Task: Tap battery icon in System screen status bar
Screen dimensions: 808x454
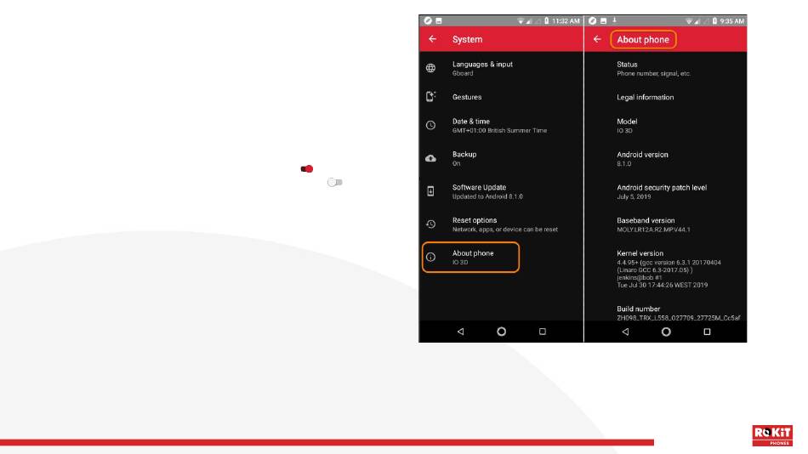Action: pyautogui.click(x=546, y=20)
